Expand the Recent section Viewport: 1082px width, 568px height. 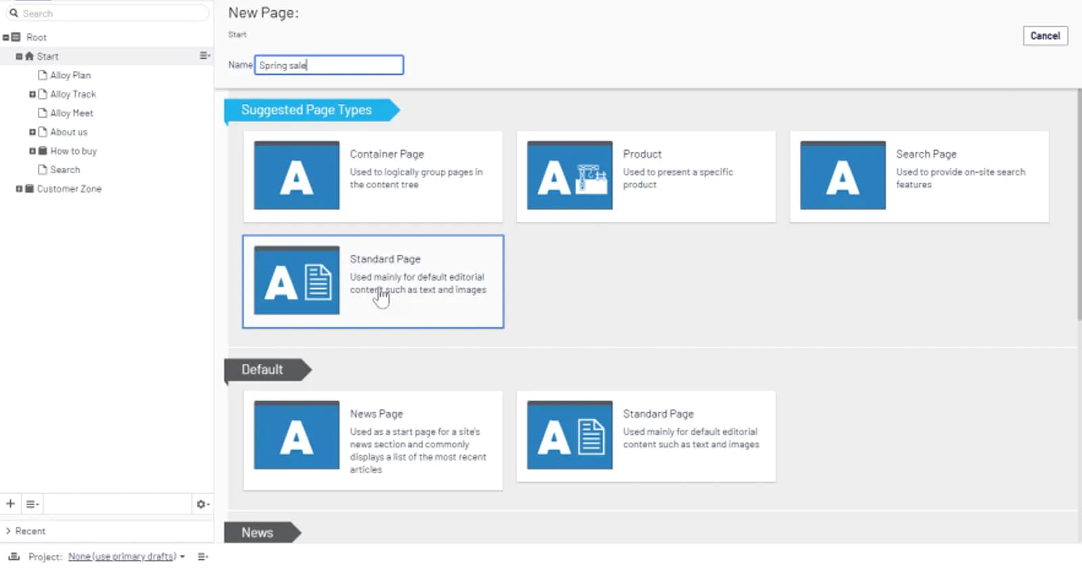tap(8, 531)
